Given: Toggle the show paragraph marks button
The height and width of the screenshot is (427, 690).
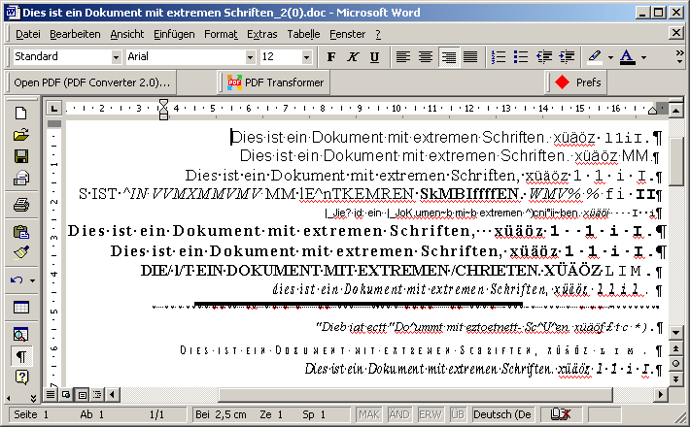Looking at the screenshot, I should 20,356.
